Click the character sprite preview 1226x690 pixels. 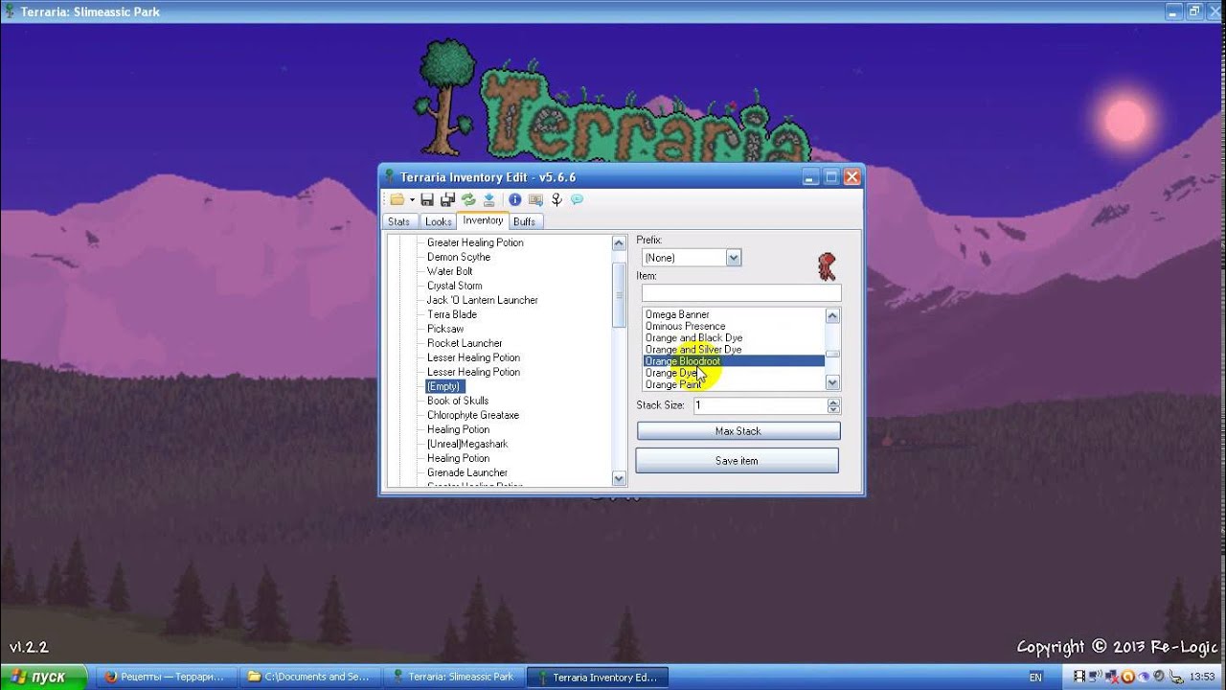click(827, 266)
